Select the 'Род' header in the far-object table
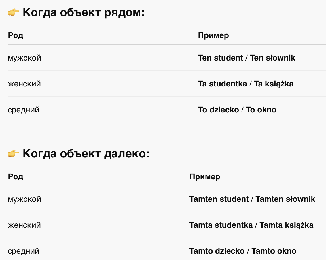This screenshot has height=260, width=326. [16, 177]
